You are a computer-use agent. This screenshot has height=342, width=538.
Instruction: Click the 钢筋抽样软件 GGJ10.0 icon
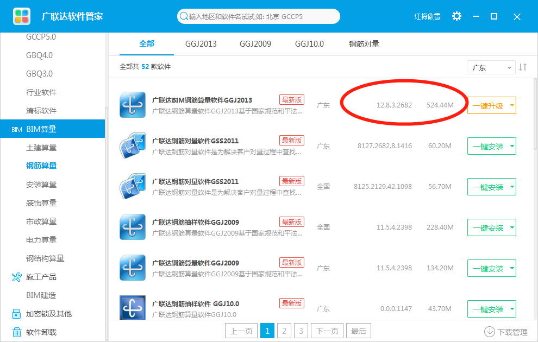(133, 307)
